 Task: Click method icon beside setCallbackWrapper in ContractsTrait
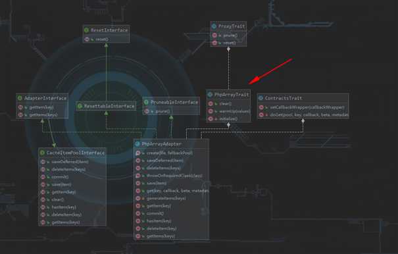[x=261, y=107]
